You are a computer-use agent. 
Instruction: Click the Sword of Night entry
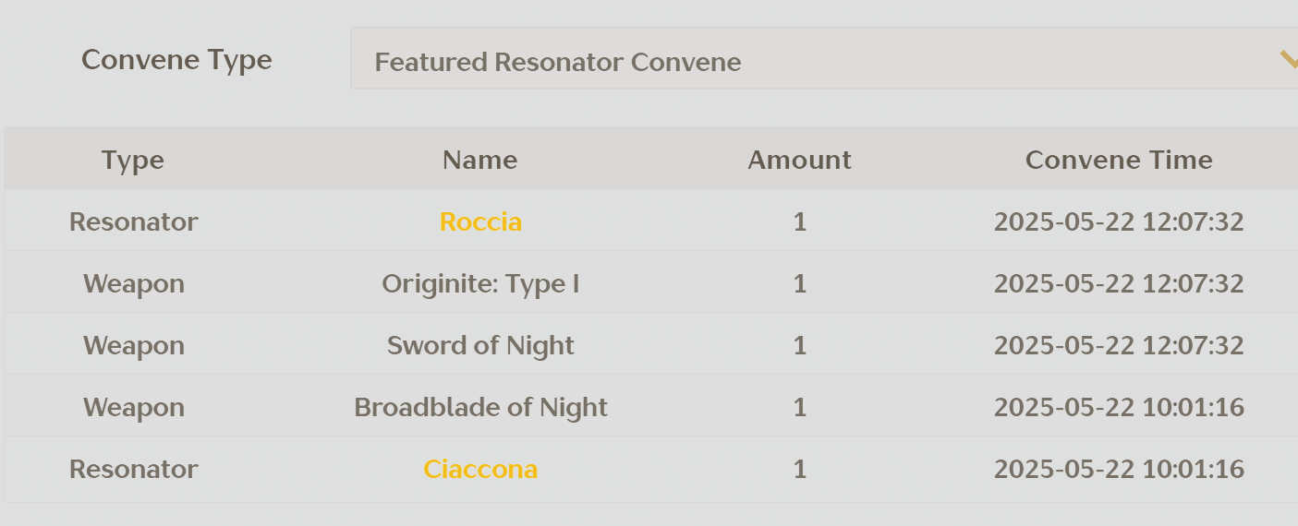pyautogui.click(x=480, y=345)
